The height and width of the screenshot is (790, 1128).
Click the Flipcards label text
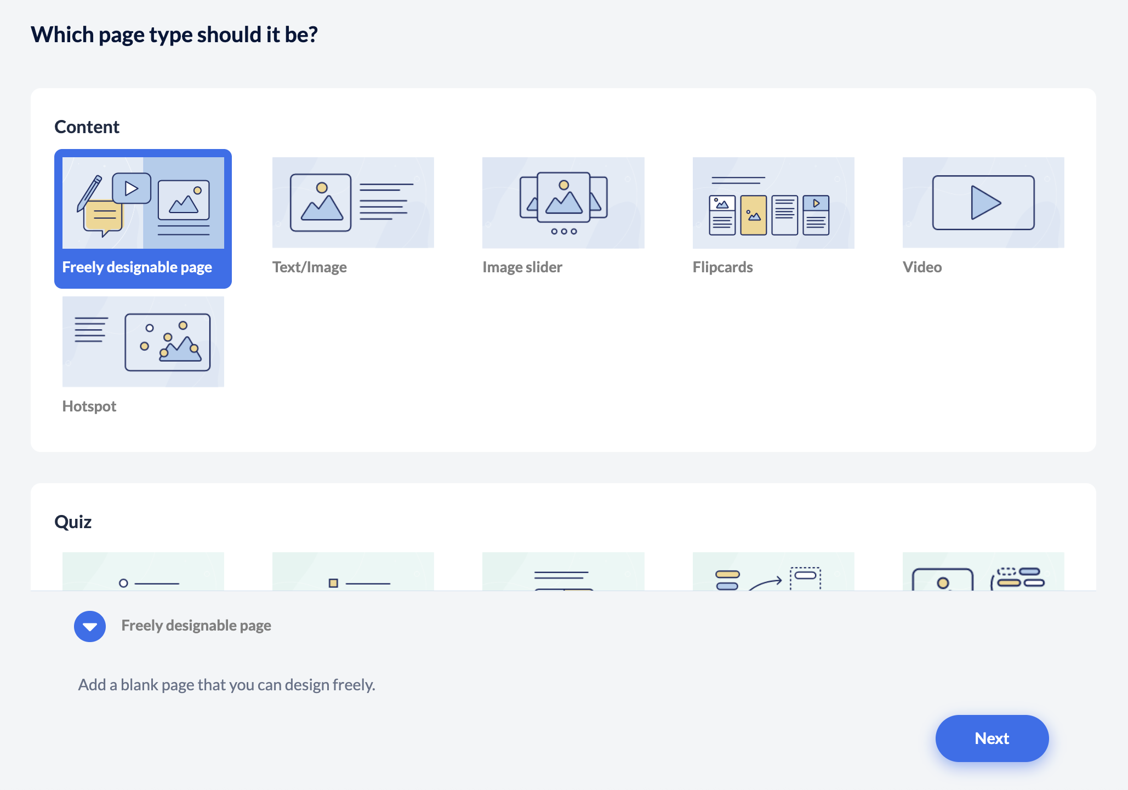[x=722, y=267]
